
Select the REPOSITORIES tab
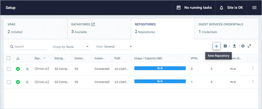[163, 29]
